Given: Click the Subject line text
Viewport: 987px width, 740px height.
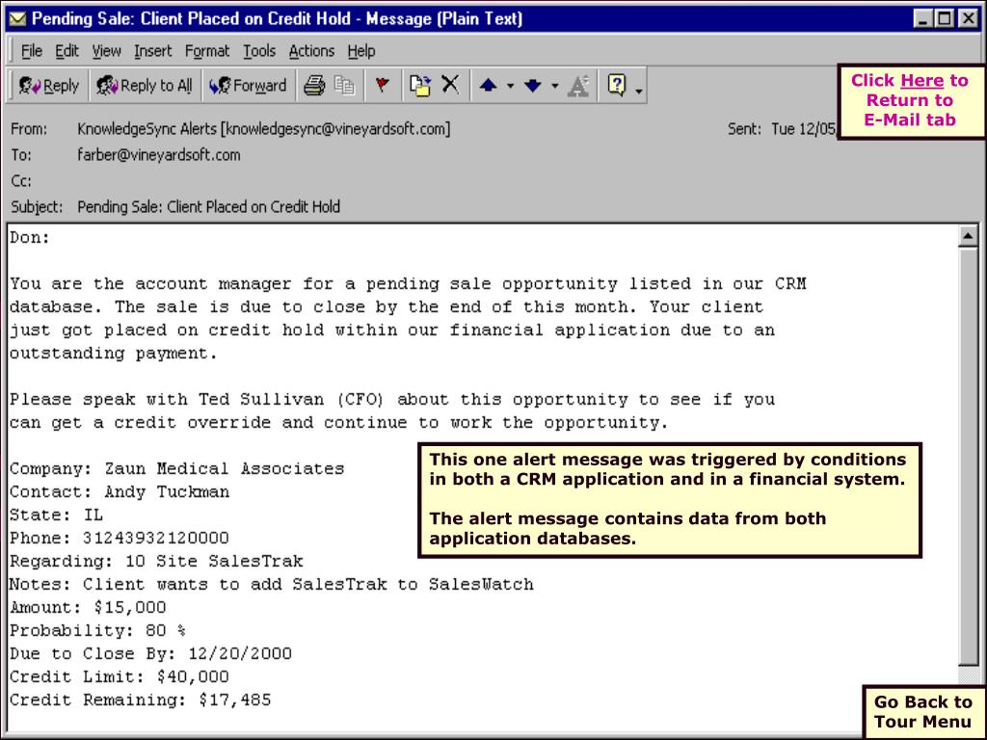Looking at the screenshot, I should coord(208,206).
